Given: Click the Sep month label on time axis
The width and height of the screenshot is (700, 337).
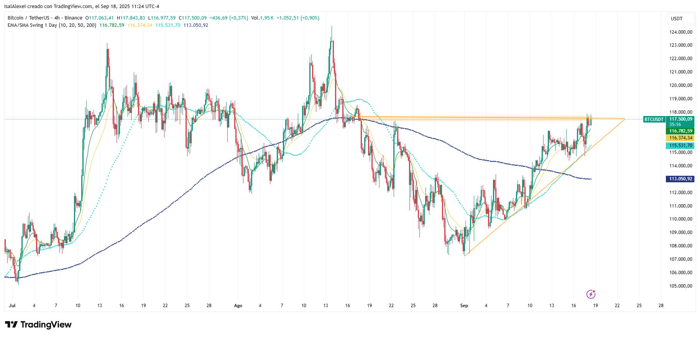Looking at the screenshot, I should [464, 306].
